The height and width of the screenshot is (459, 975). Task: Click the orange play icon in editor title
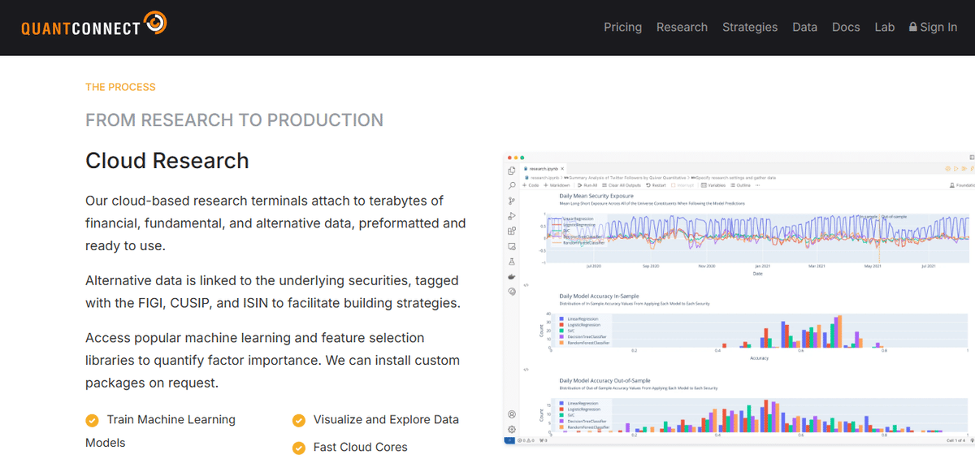[956, 168]
